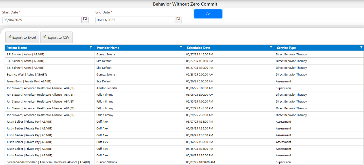The height and width of the screenshot is (165, 364).
Task: Click Site Default in James Bond row
Action: pos(104,81)
